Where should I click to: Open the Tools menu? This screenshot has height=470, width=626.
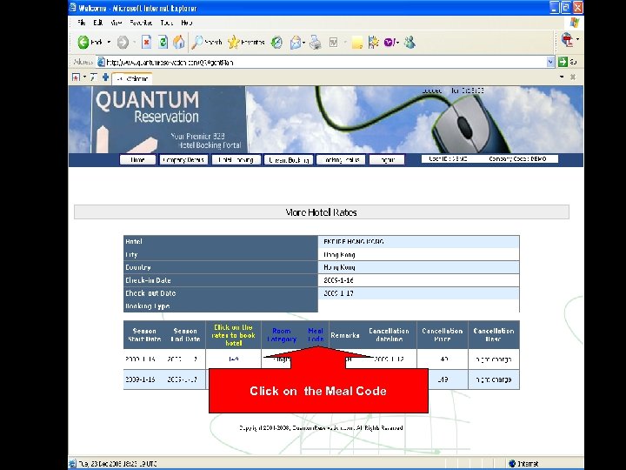[166, 23]
